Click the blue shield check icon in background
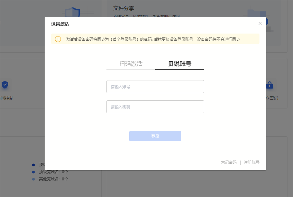The height and width of the screenshot is (197, 293). [x=5, y=85]
